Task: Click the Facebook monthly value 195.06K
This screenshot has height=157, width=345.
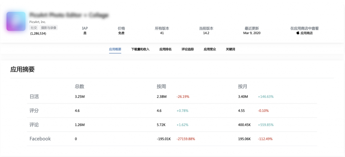Action: point(245,139)
